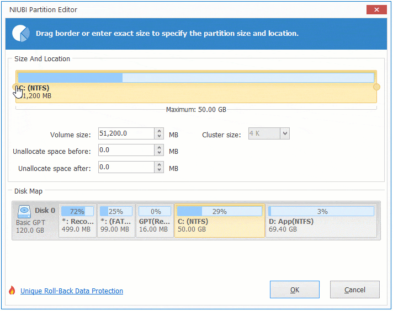Click the Volume size input field
This screenshot has width=393, height=311.
click(x=126, y=133)
